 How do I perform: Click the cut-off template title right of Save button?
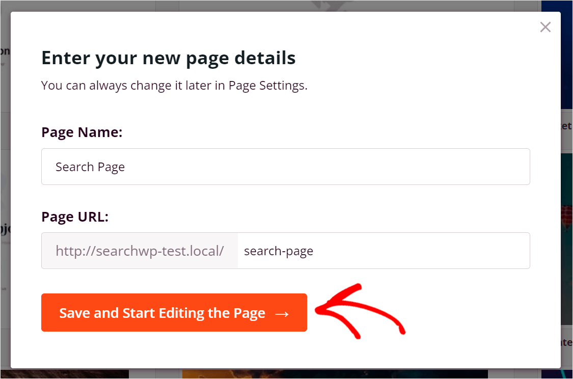point(566,342)
